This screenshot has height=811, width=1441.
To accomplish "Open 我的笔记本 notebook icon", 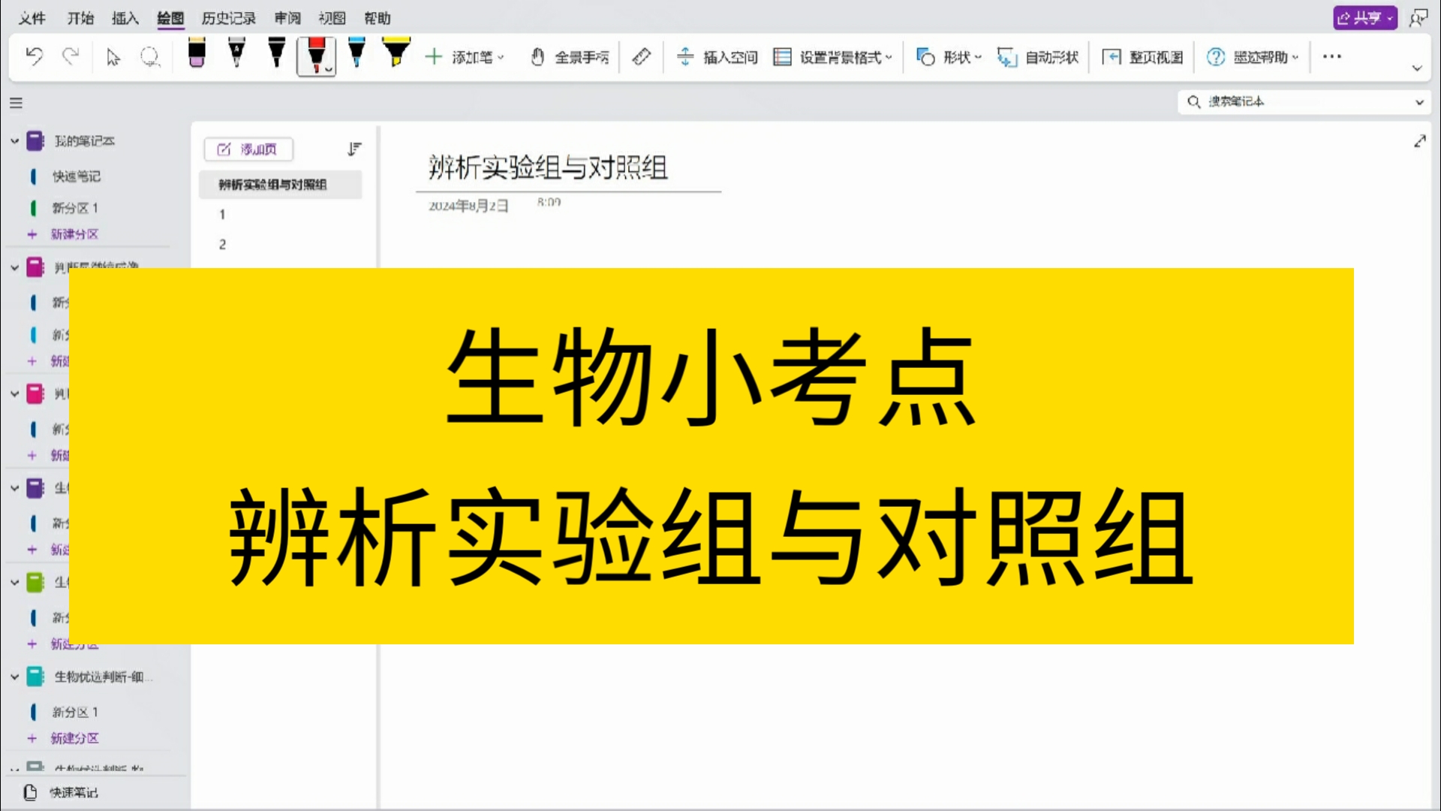I will (x=35, y=140).
